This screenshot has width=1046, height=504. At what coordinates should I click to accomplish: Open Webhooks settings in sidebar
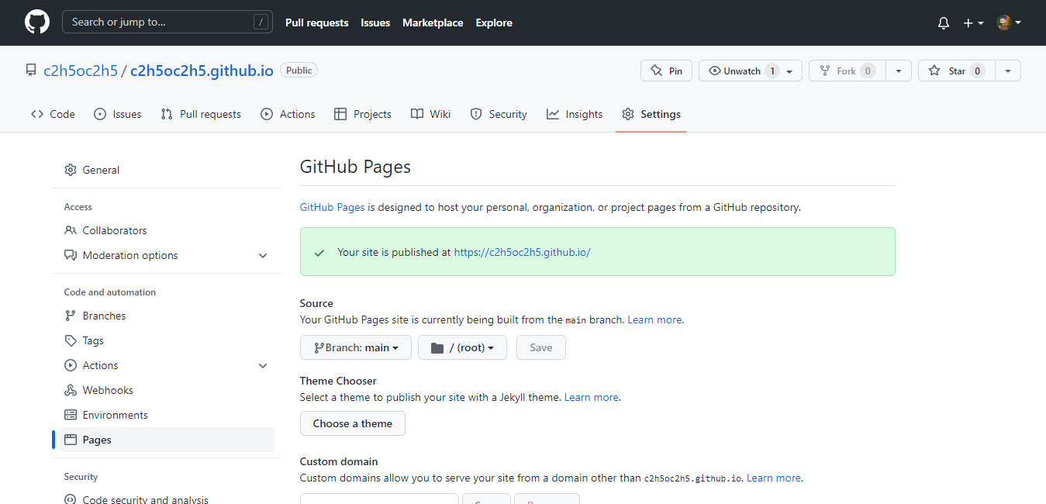pos(108,390)
